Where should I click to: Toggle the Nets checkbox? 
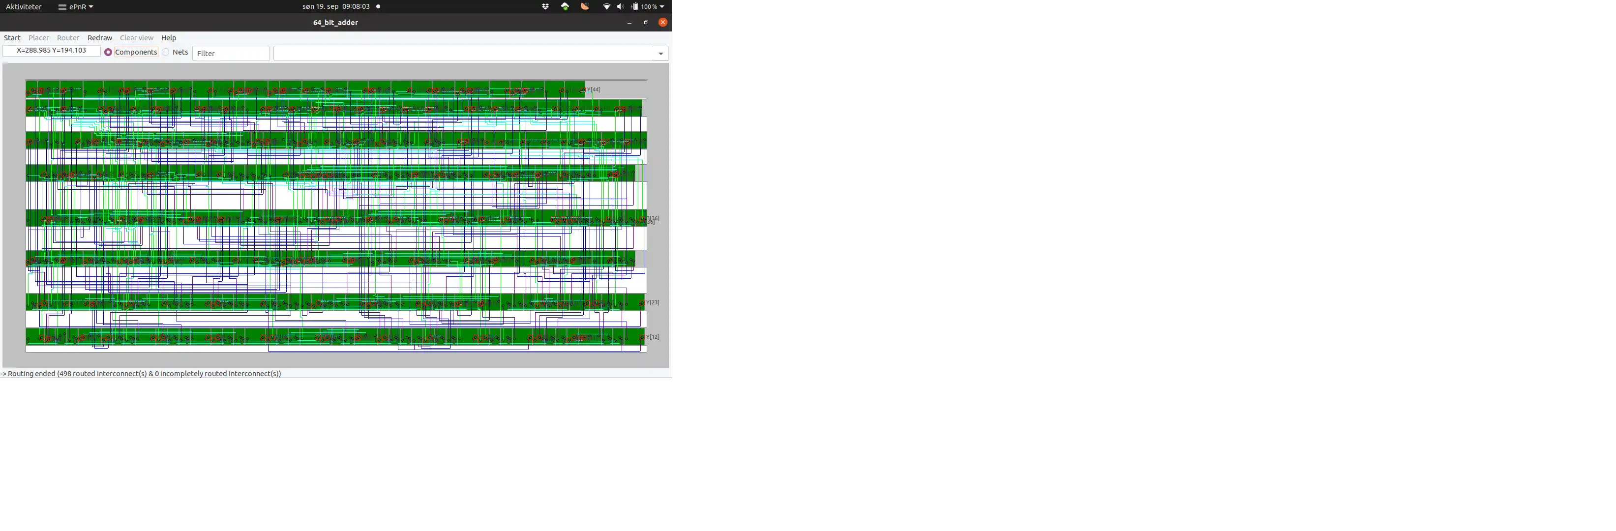coord(165,53)
